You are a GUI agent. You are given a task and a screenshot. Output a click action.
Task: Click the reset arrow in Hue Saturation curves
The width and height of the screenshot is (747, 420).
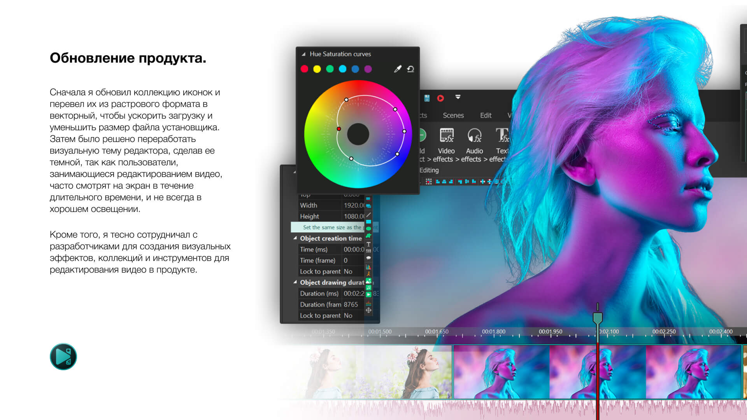coord(411,70)
